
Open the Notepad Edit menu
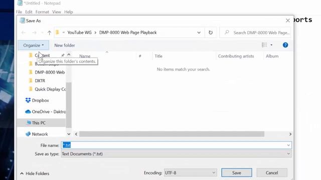[x=29, y=12]
